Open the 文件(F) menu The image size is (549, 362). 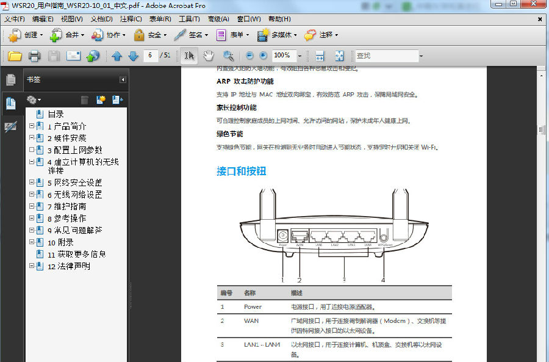[x=15, y=19]
